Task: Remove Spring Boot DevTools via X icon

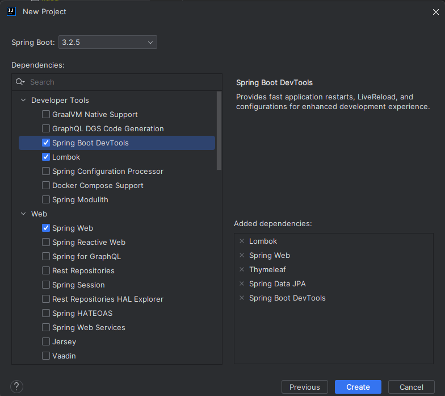Action: tap(242, 298)
